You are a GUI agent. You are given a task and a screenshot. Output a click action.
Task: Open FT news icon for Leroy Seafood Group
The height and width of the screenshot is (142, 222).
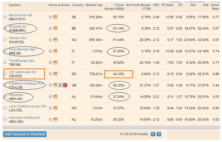pos(55,108)
